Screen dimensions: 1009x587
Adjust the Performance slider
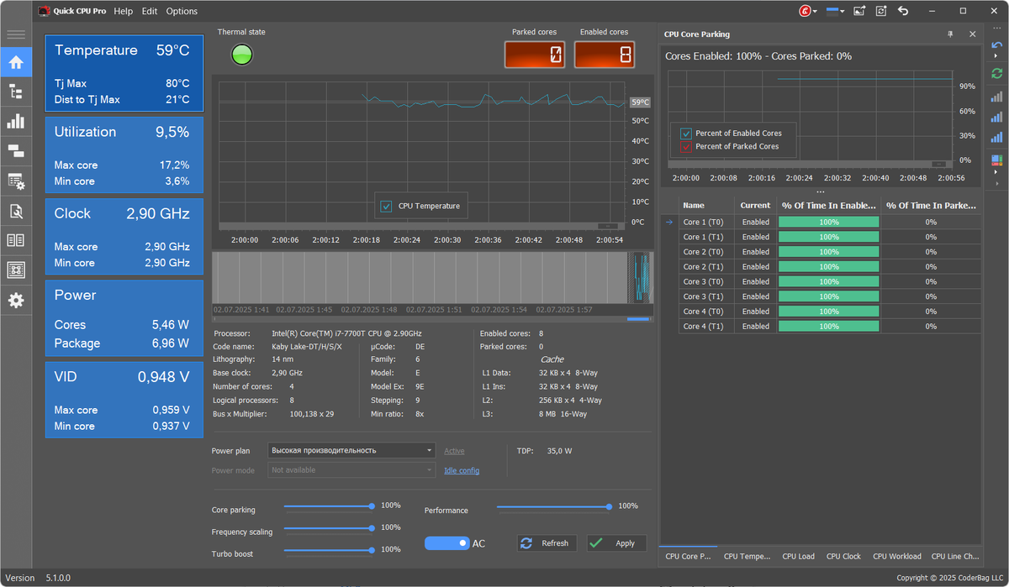pyautogui.click(x=555, y=506)
